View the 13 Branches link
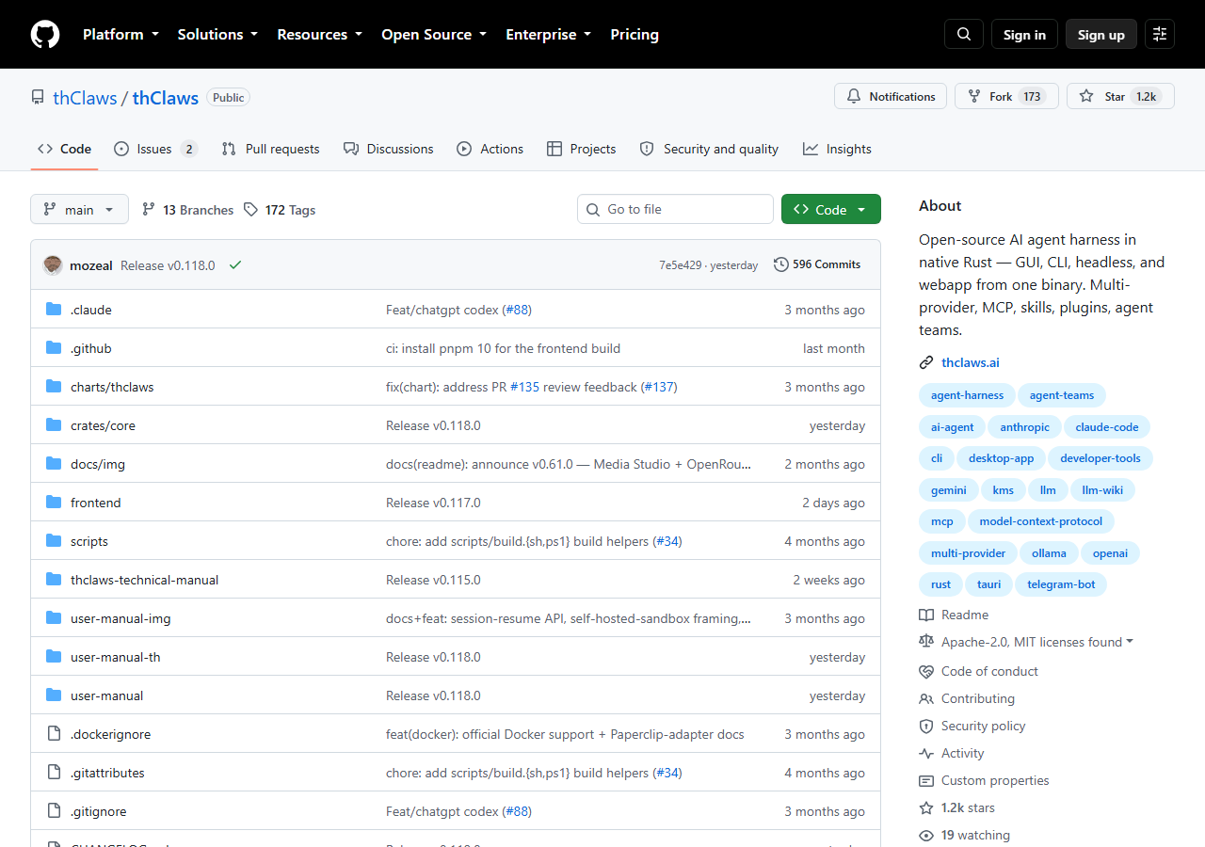 [188, 210]
